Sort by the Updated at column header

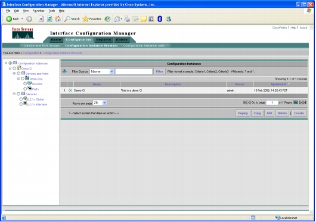(278, 85)
